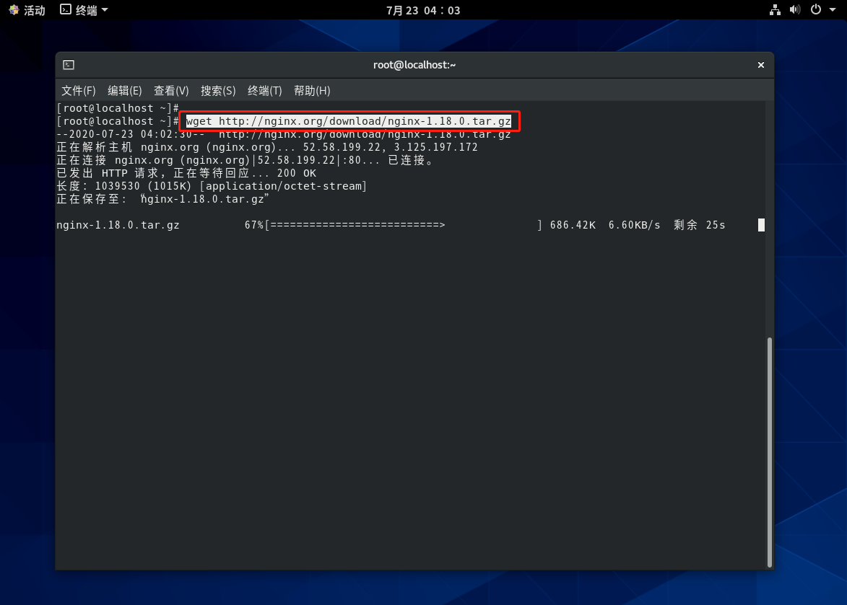Open the 文件(F) menu

[x=78, y=91]
